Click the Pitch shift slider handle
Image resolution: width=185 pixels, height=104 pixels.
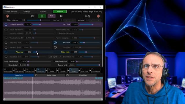84,42
